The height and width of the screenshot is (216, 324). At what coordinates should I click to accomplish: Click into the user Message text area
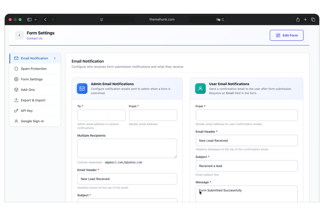tap(247, 194)
